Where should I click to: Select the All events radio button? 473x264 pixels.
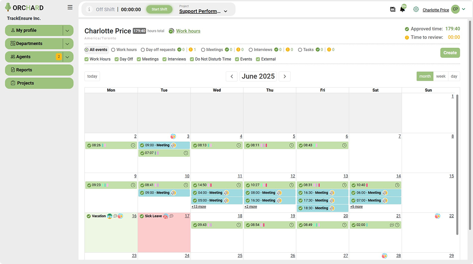pyautogui.click(x=87, y=50)
